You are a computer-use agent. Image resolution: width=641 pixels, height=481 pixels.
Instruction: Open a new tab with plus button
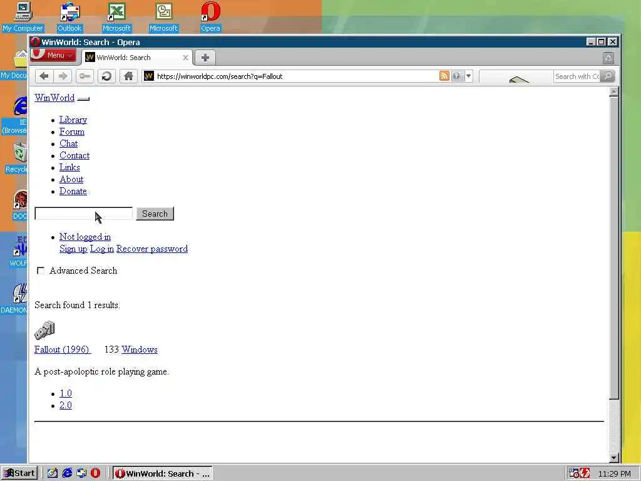pos(205,58)
